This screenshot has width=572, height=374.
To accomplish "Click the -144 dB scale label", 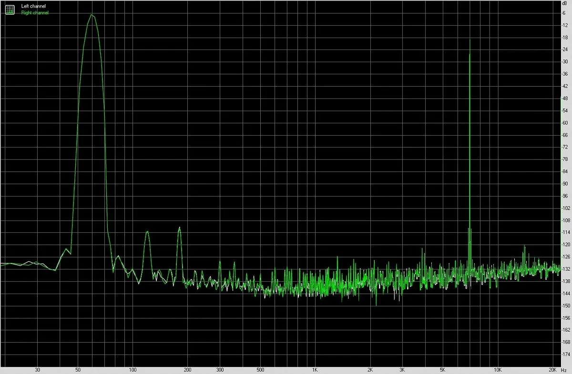I will tap(566, 294).
